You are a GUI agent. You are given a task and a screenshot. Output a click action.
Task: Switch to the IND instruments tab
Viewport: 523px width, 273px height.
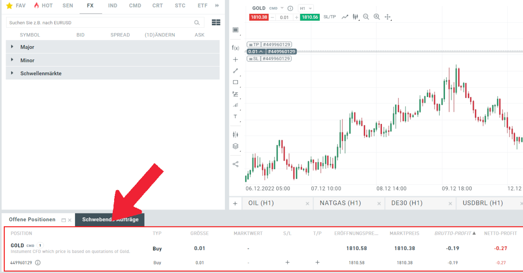(112, 6)
